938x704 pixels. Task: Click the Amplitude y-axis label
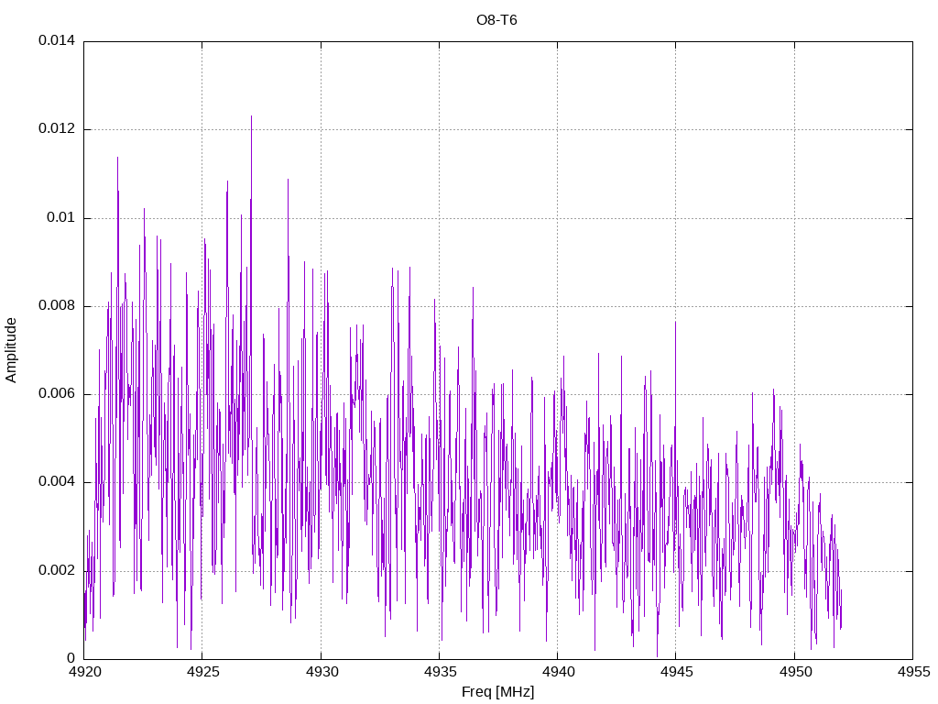coord(11,350)
